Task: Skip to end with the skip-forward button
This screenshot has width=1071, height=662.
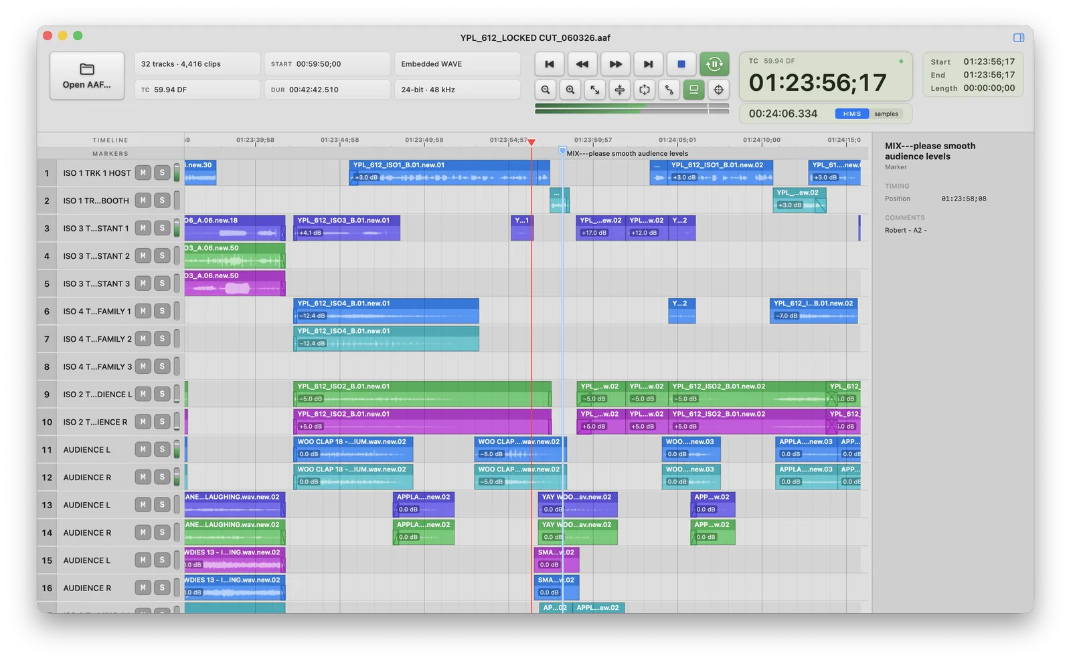Action: coord(648,64)
